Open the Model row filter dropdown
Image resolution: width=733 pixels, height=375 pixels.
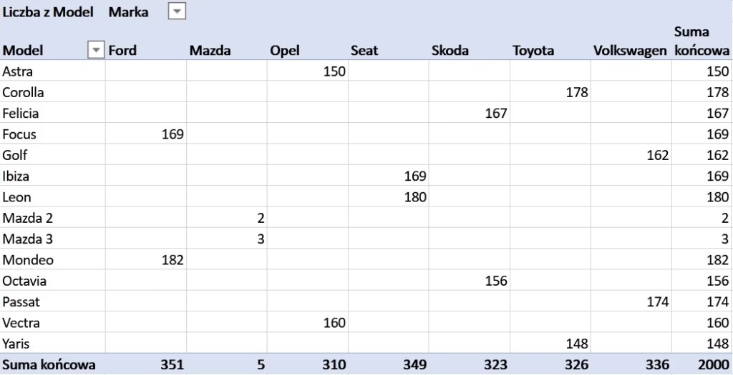[x=95, y=50]
